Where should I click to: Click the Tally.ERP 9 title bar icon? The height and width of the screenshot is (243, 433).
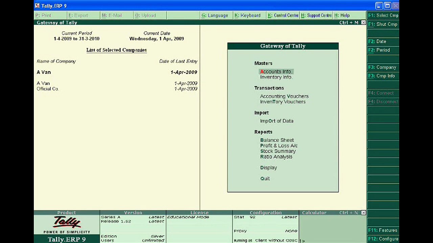coord(37,6)
